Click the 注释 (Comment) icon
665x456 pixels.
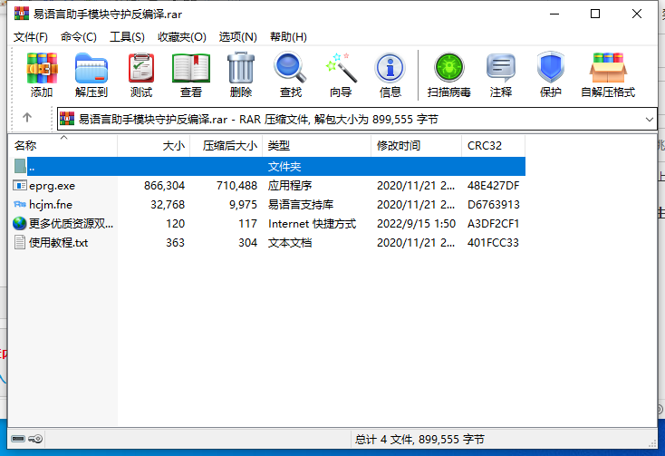pos(501,68)
